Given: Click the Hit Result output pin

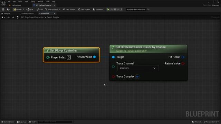Looking at the screenshot, I should tap(183, 57).
